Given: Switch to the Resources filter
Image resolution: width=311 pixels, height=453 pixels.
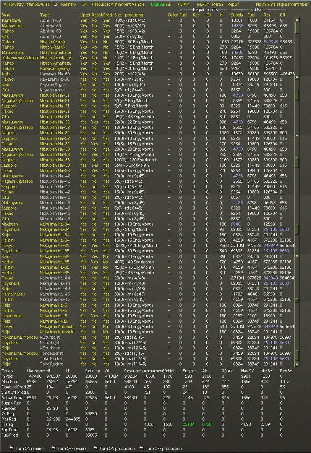Looking at the screenshot, I should [101, 4].
